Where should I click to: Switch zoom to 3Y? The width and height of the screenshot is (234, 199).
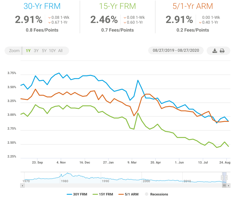[36, 51]
